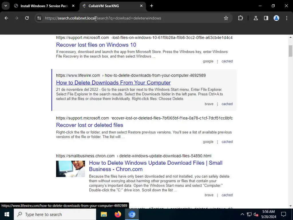The image size is (293, 220).
Task: Click brave engine label on lifewire result
Action: [209, 104]
